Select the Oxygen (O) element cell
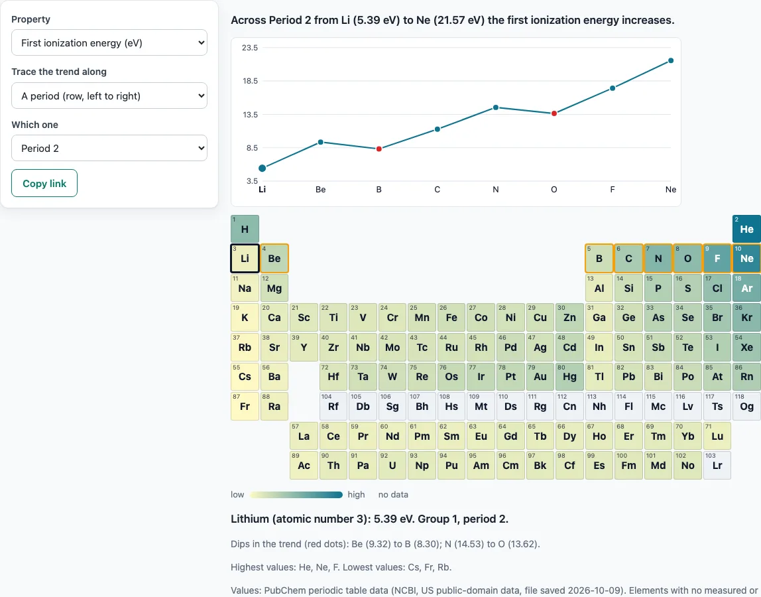Screen dimensions: 761x597 687,259
